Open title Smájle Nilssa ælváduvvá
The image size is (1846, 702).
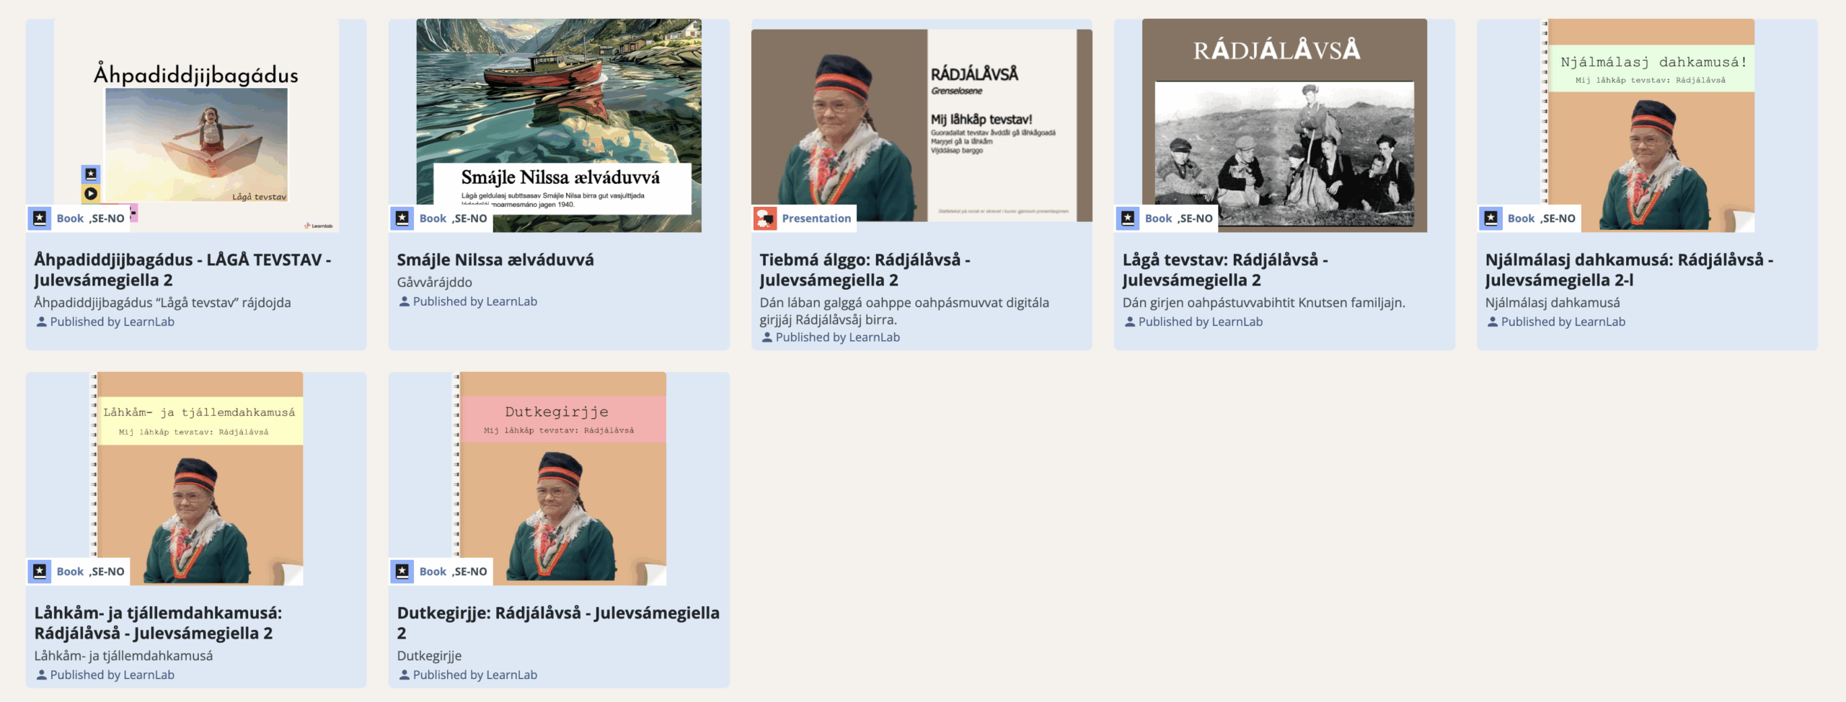(495, 260)
